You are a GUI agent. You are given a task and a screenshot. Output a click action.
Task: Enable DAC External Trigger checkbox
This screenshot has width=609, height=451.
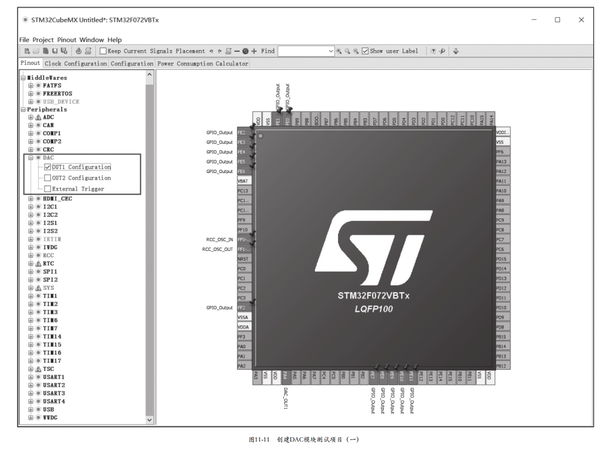click(x=48, y=189)
